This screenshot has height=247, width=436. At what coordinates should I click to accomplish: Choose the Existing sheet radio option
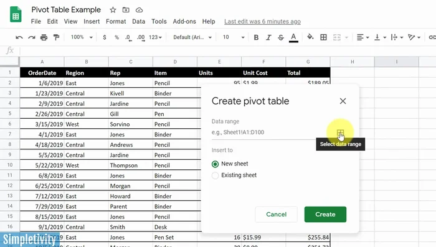(x=215, y=175)
